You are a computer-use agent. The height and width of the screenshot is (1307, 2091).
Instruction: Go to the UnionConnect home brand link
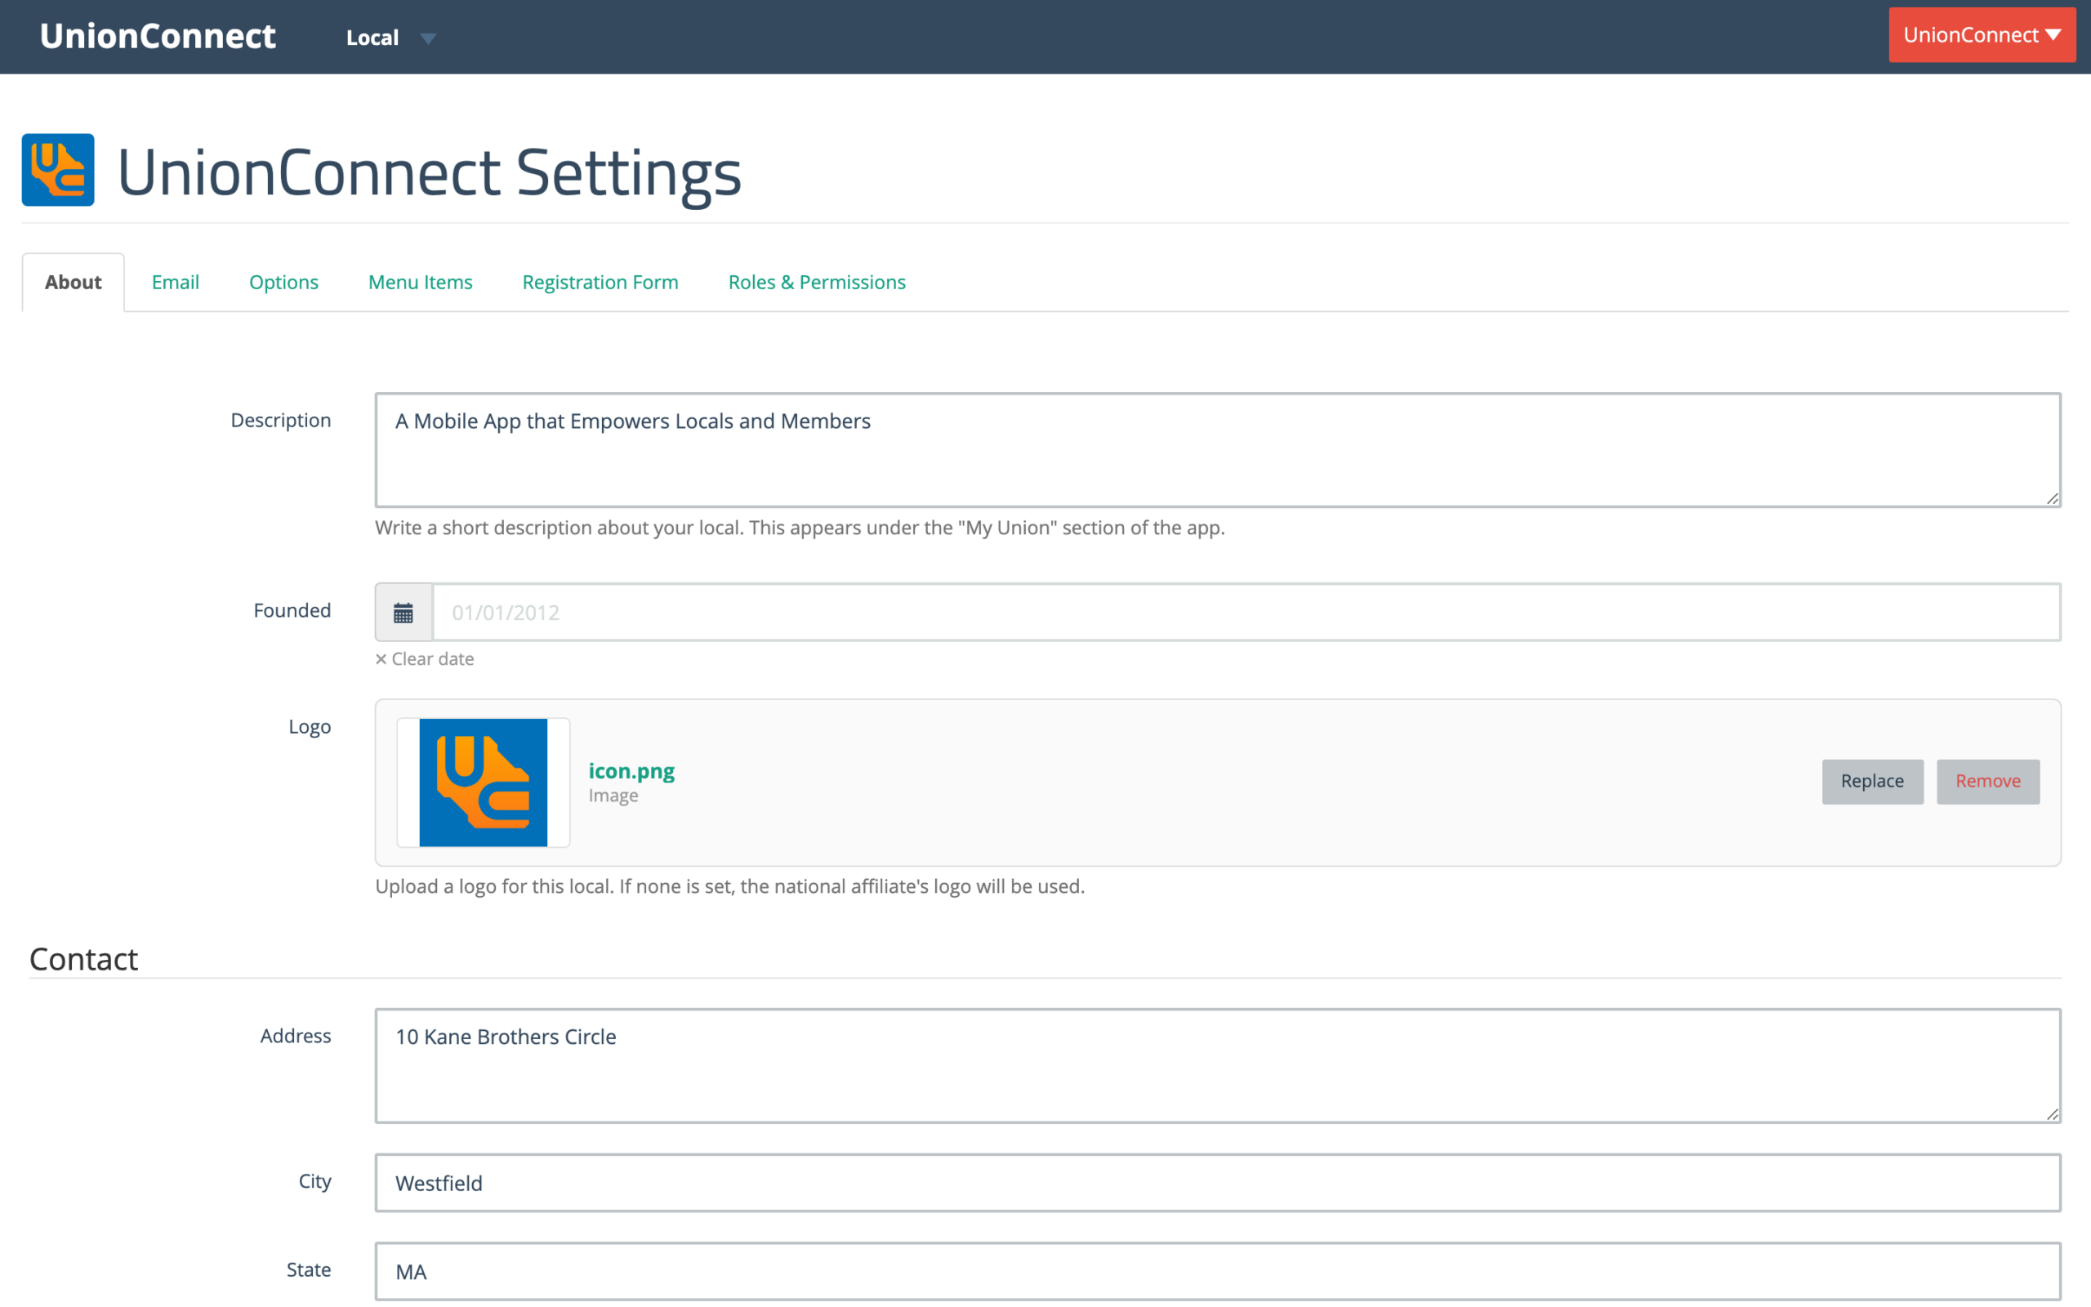(158, 36)
